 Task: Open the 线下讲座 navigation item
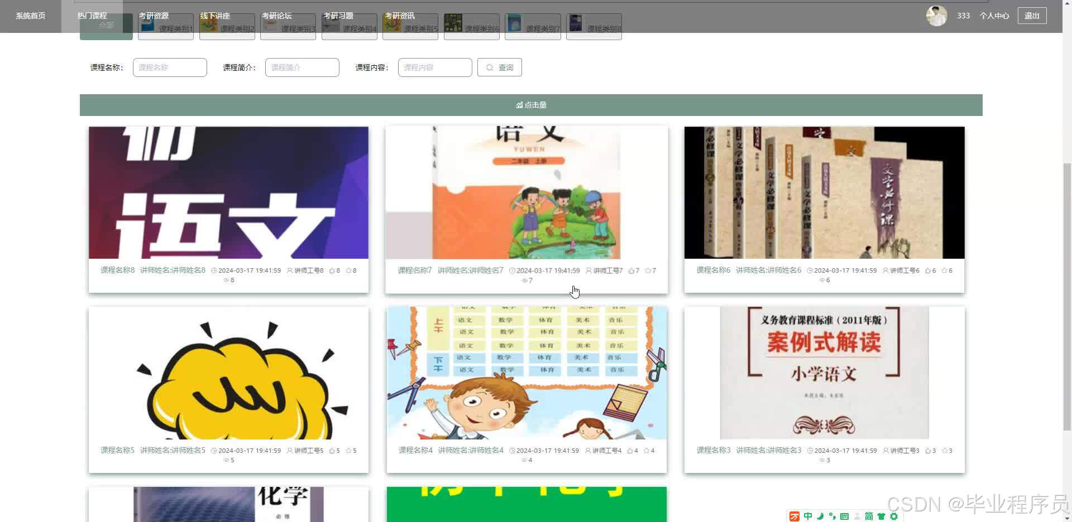(215, 16)
